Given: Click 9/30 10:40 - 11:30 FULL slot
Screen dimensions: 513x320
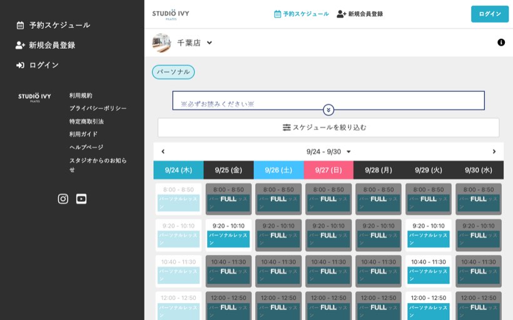Looking at the screenshot, I should (x=479, y=271).
